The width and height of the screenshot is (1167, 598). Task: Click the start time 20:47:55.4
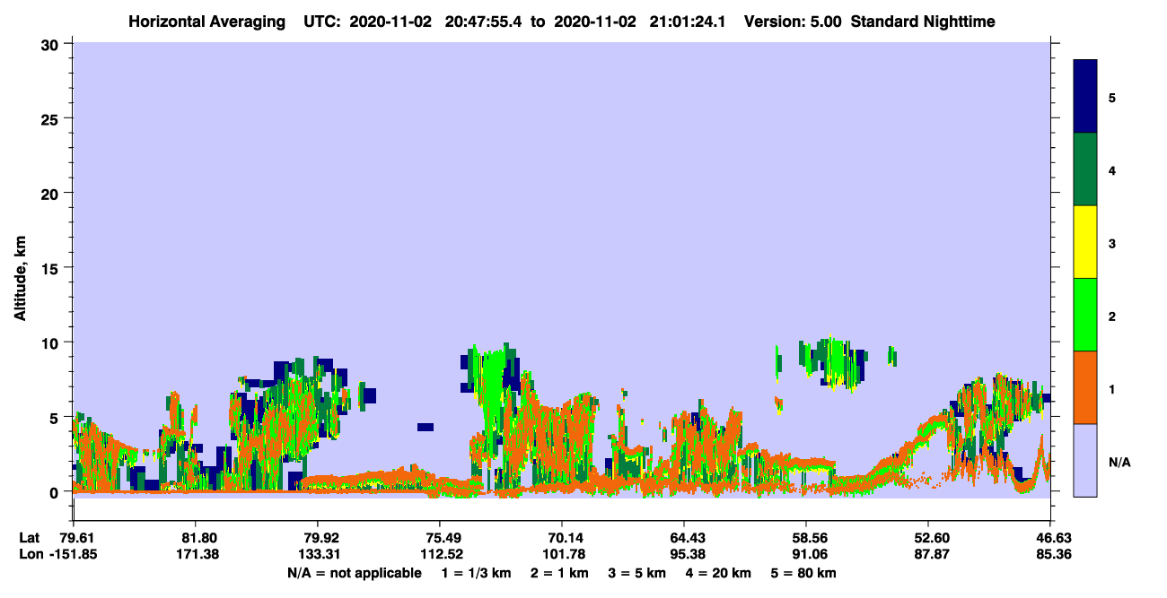(484, 21)
